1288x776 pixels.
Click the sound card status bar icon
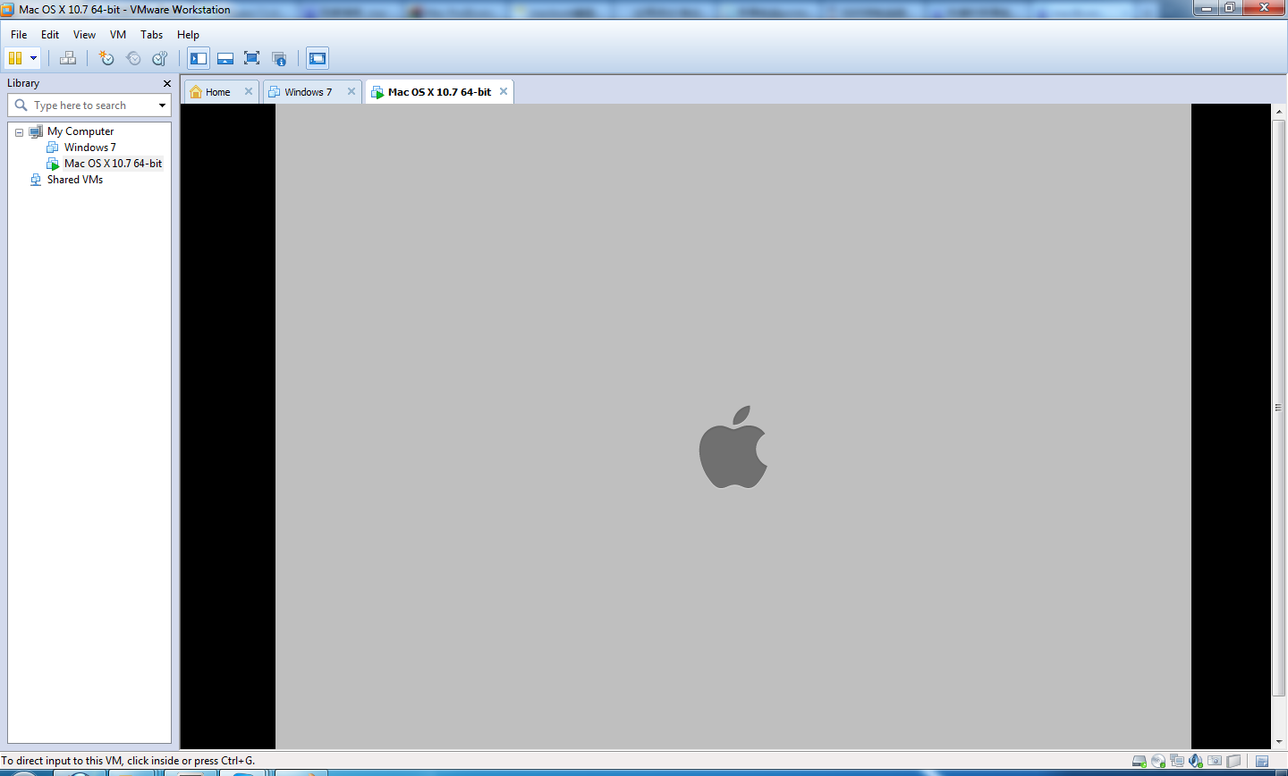pyautogui.click(x=1196, y=762)
